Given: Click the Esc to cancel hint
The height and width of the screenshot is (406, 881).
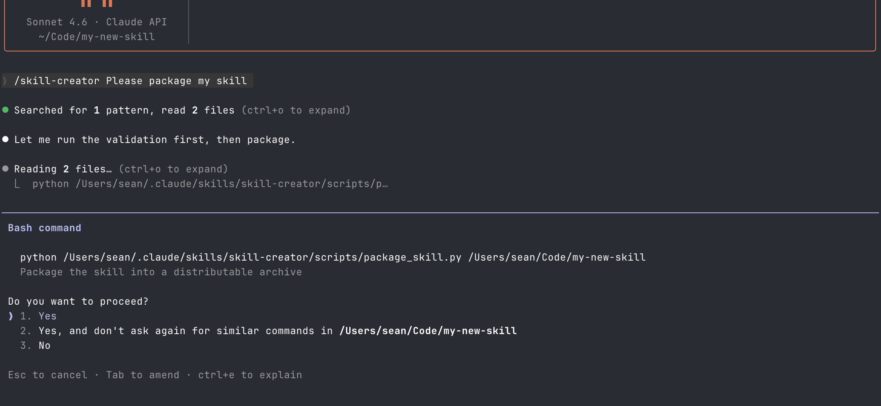Looking at the screenshot, I should point(47,375).
